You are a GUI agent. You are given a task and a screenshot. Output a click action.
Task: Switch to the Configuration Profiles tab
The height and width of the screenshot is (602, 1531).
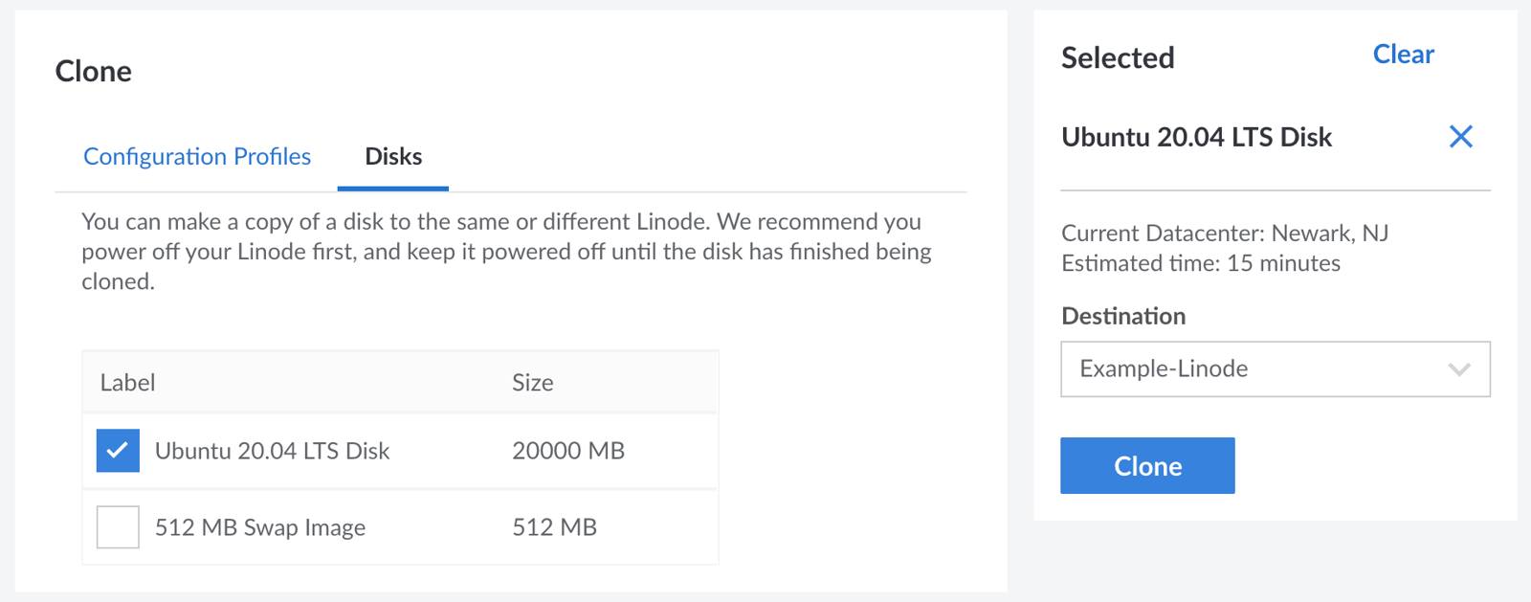(x=197, y=156)
